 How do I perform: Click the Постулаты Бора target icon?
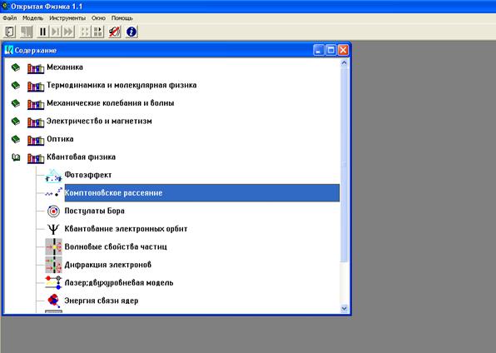pyautogui.click(x=53, y=211)
